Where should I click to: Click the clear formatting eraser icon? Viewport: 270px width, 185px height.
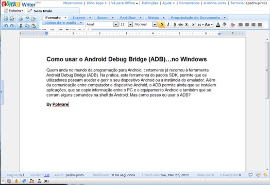[232, 25]
